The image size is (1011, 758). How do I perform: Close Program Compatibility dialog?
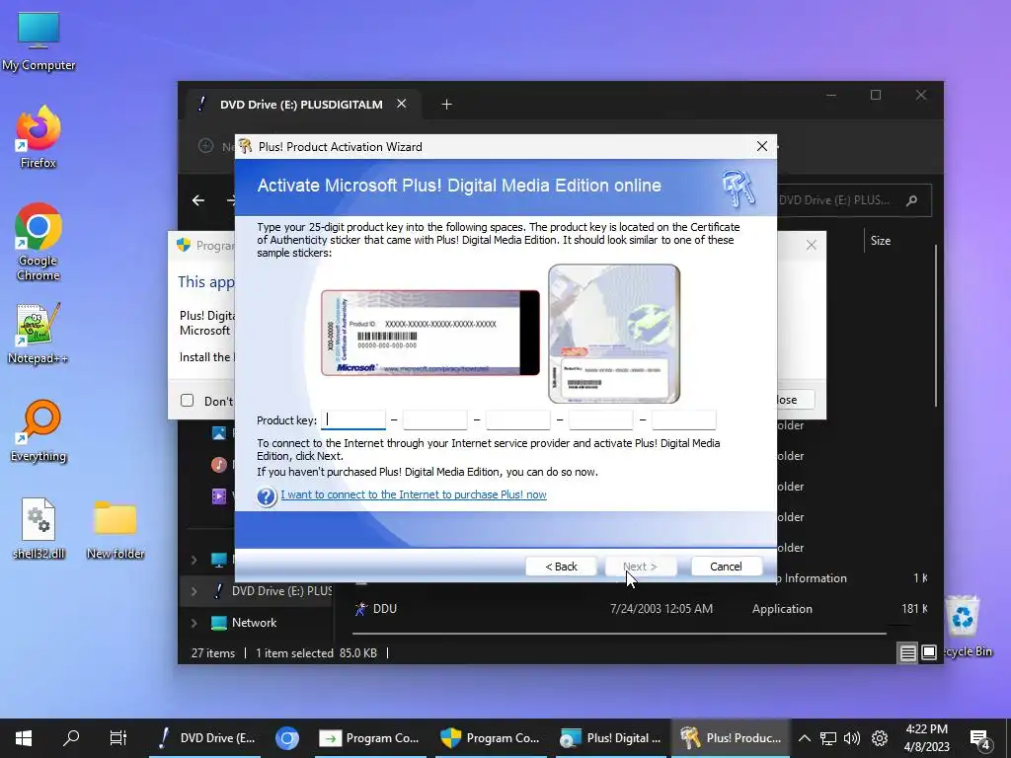(812, 245)
